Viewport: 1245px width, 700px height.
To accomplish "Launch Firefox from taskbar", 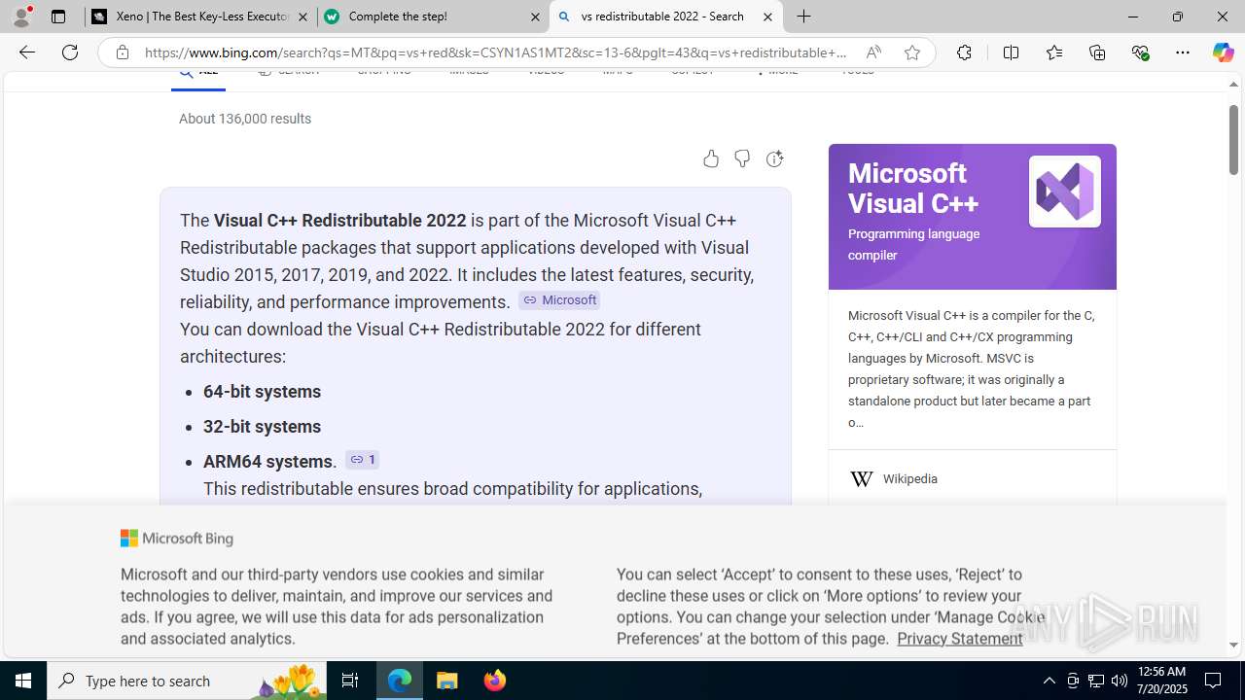I will [x=495, y=681].
